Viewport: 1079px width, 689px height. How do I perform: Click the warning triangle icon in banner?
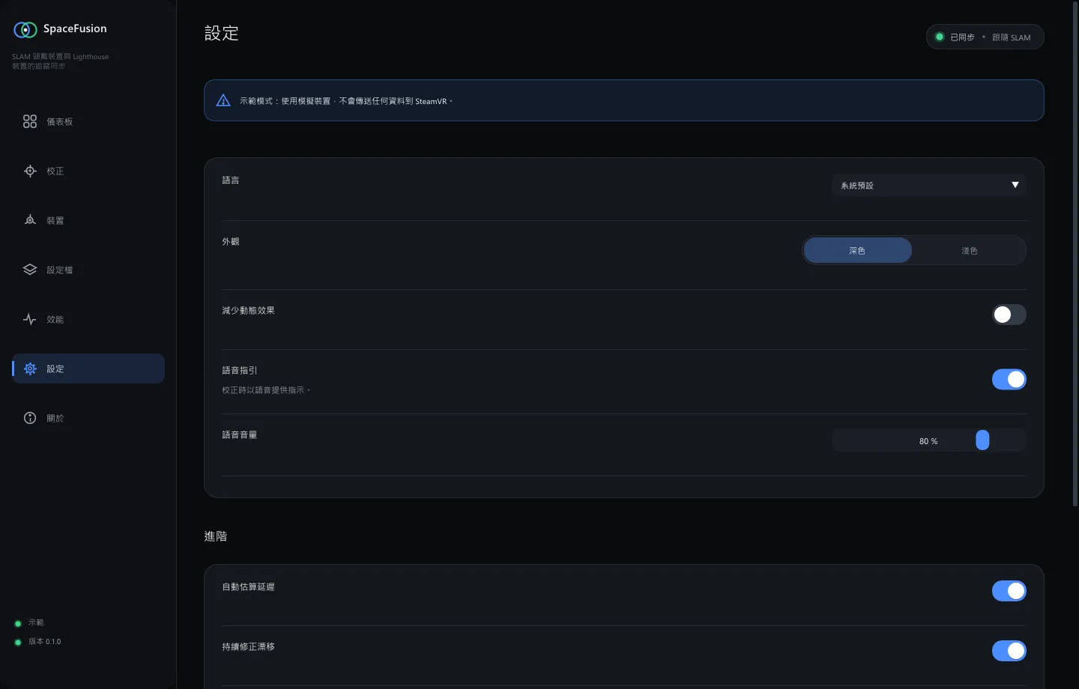(x=223, y=100)
